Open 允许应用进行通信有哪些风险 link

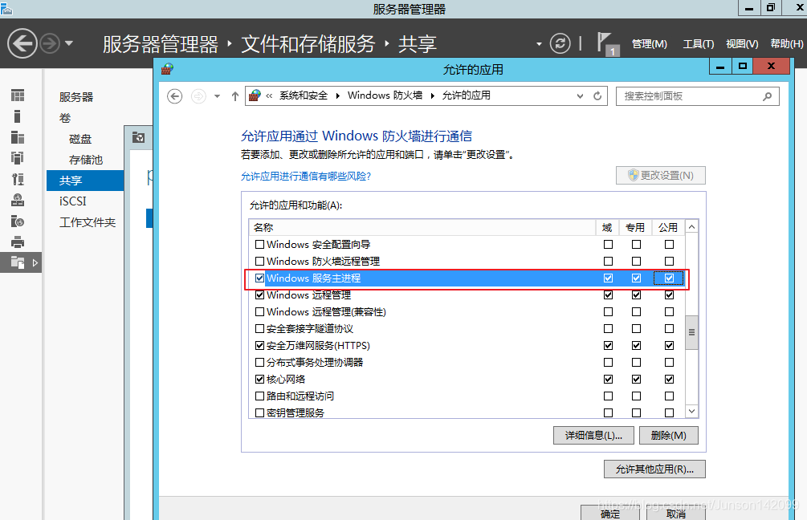point(306,177)
